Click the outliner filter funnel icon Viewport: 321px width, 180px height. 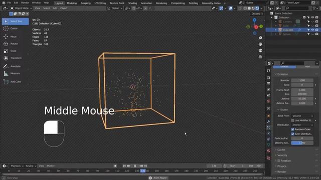(314, 8)
